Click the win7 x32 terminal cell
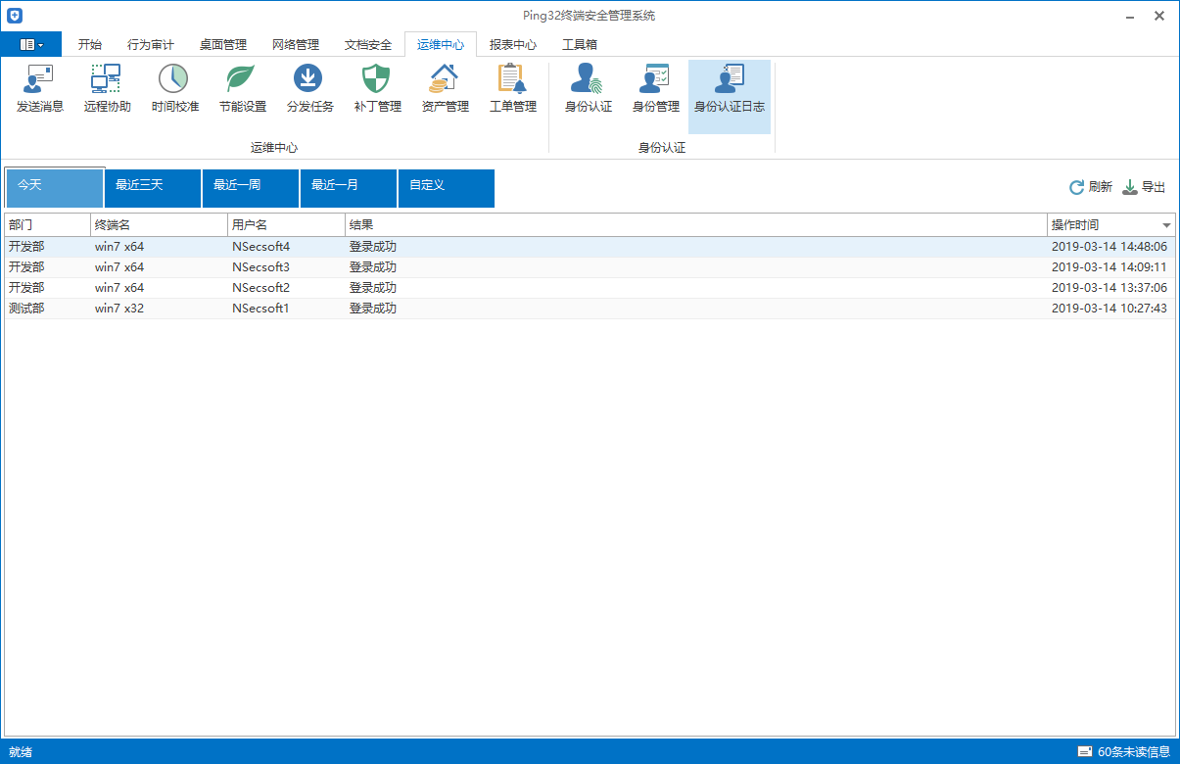The image size is (1180, 764). tap(119, 309)
